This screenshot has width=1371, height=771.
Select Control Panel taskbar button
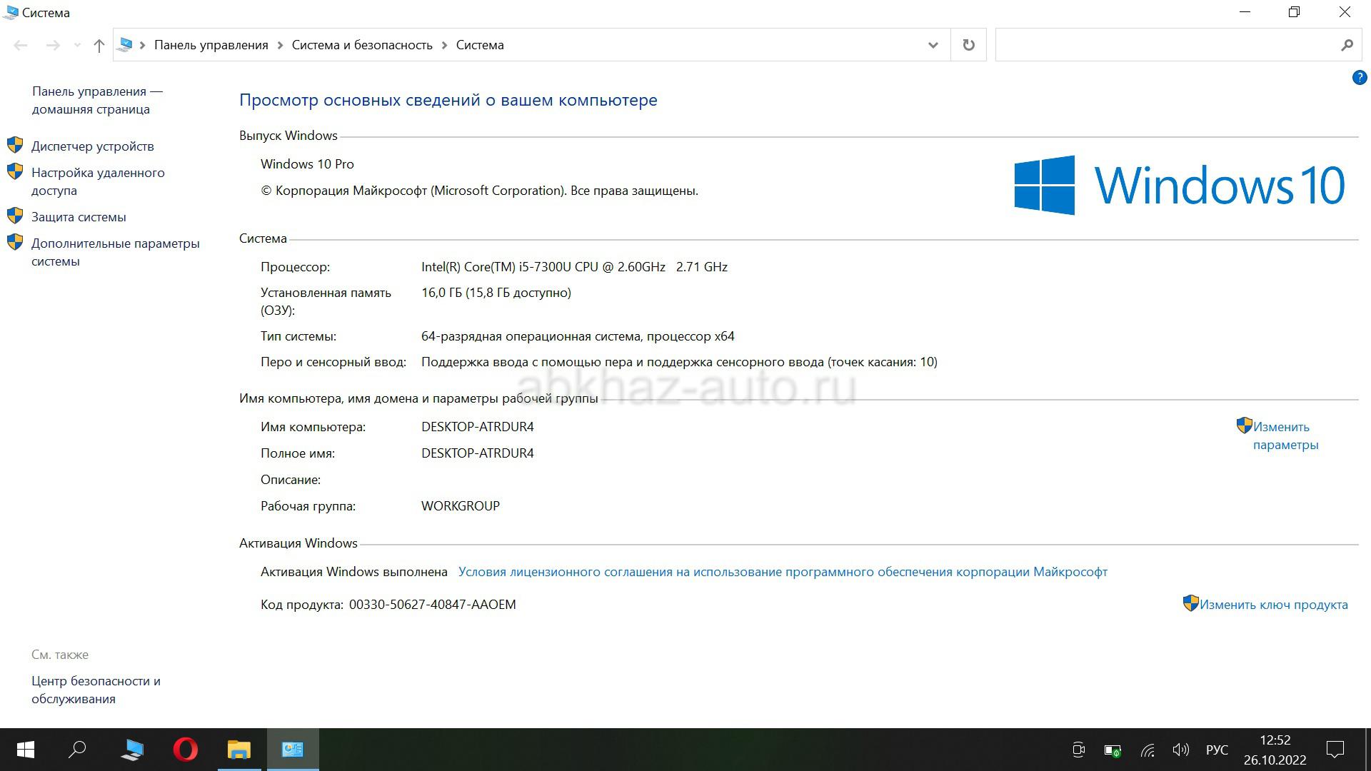click(x=293, y=750)
